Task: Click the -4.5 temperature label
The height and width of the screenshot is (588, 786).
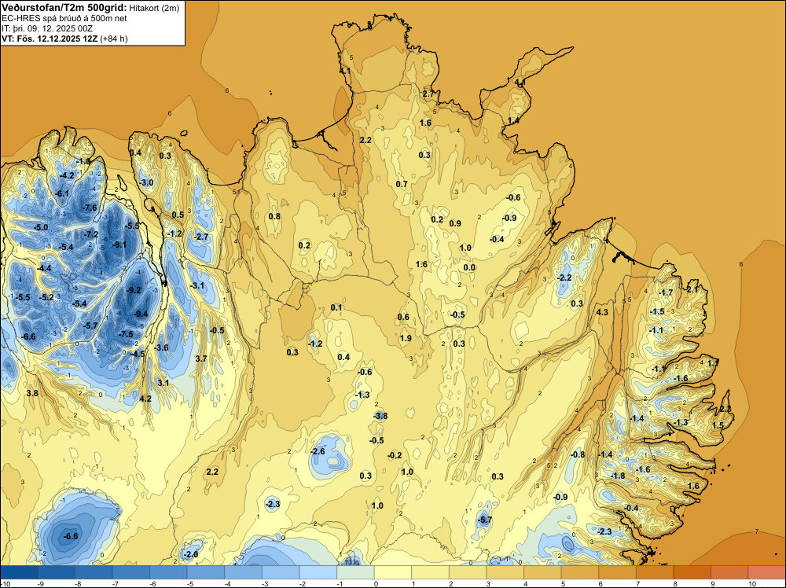Action: point(138,354)
